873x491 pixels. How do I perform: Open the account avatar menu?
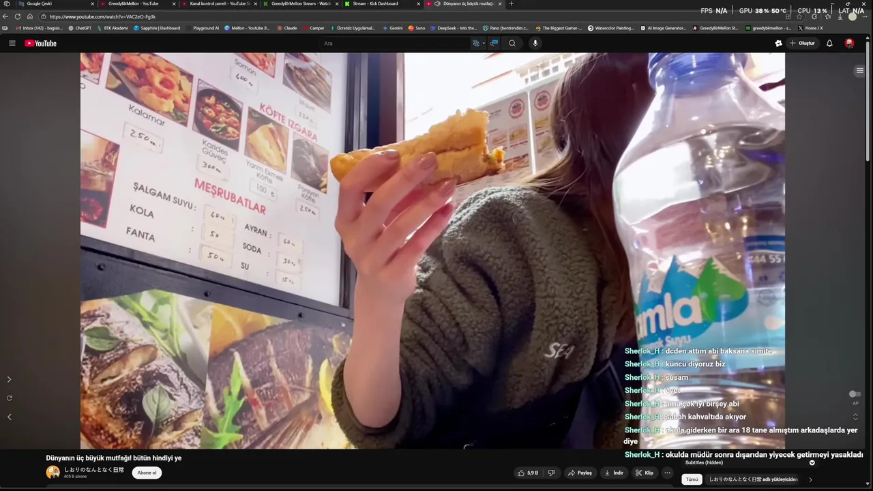[x=849, y=43]
